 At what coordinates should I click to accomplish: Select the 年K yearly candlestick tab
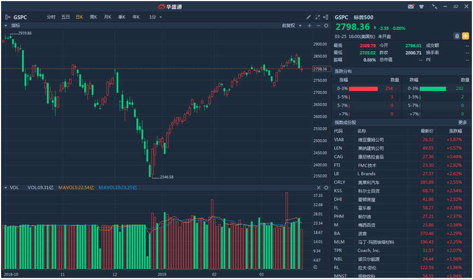tap(136, 17)
